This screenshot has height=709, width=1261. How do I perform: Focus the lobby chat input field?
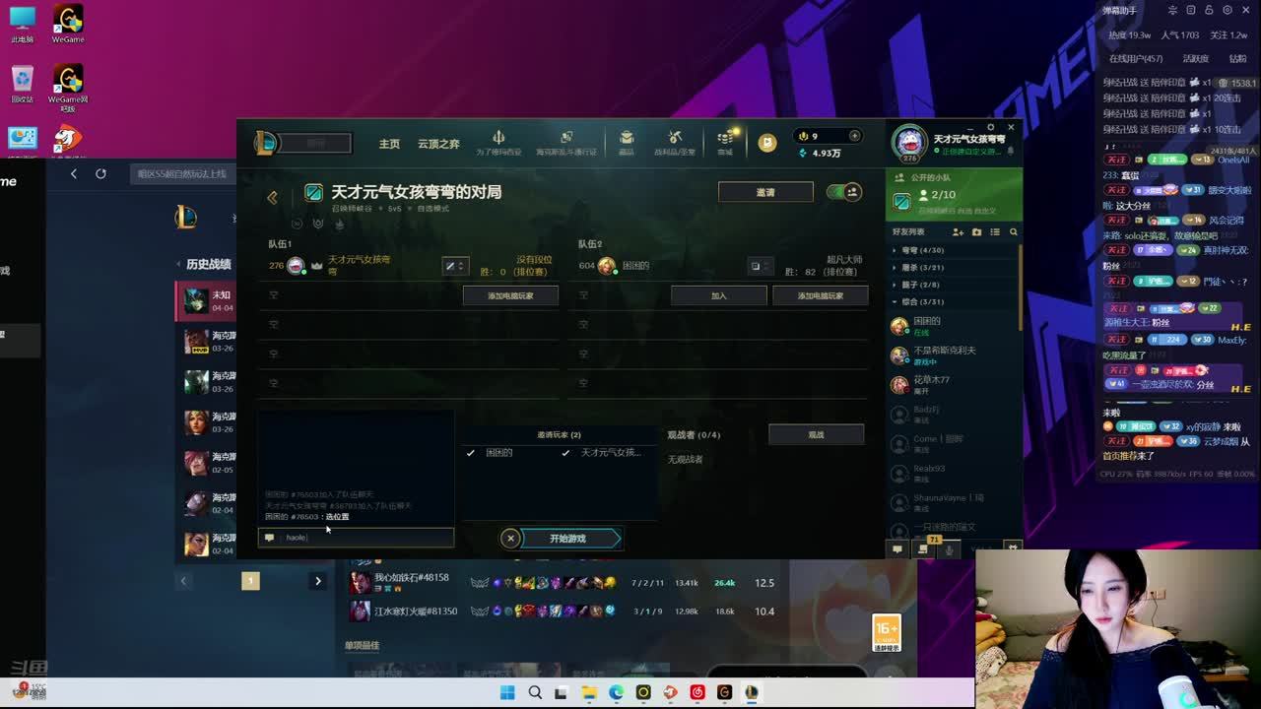tap(356, 538)
